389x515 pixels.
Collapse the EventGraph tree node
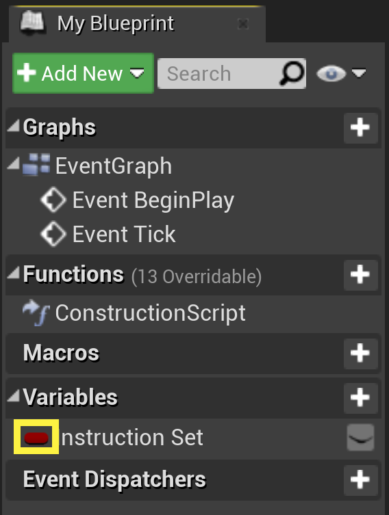click(14, 163)
